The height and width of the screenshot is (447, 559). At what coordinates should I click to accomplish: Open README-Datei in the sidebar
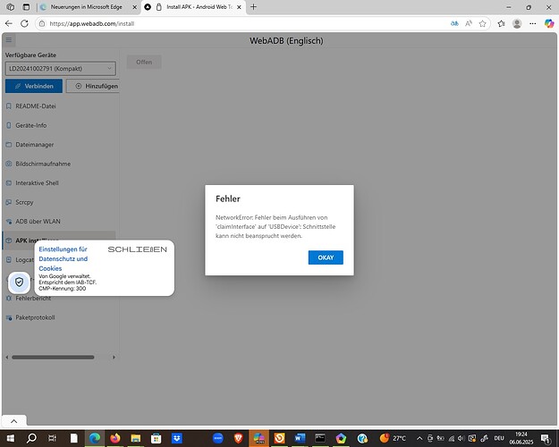tap(36, 105)
